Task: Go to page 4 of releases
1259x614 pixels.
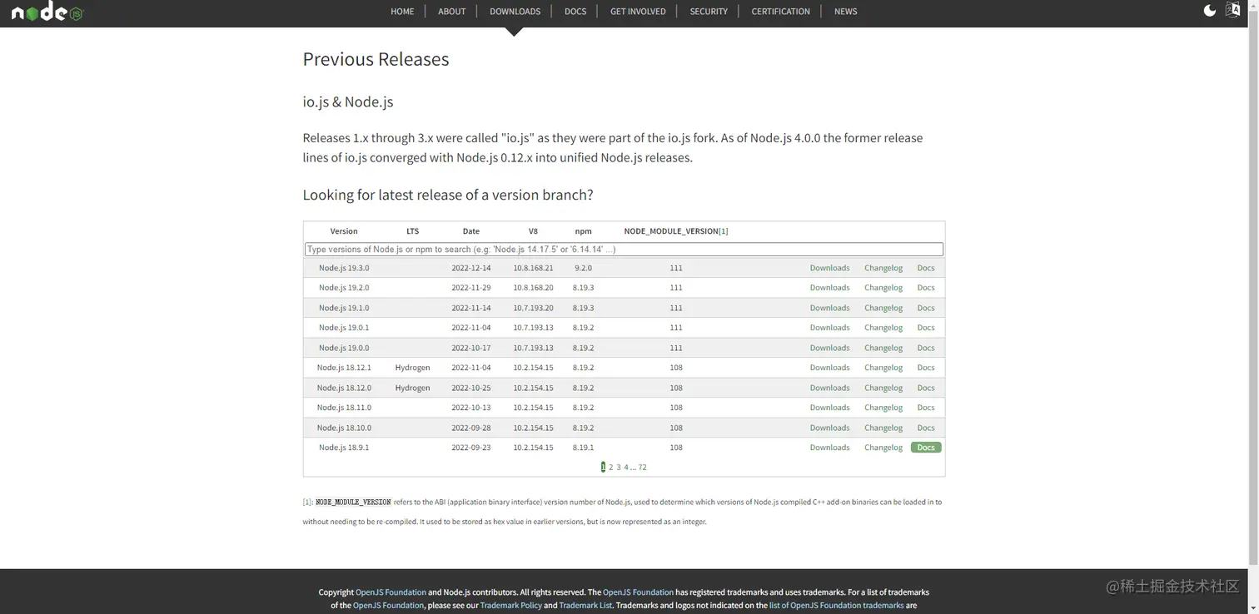Action: (x=626, y=468)
